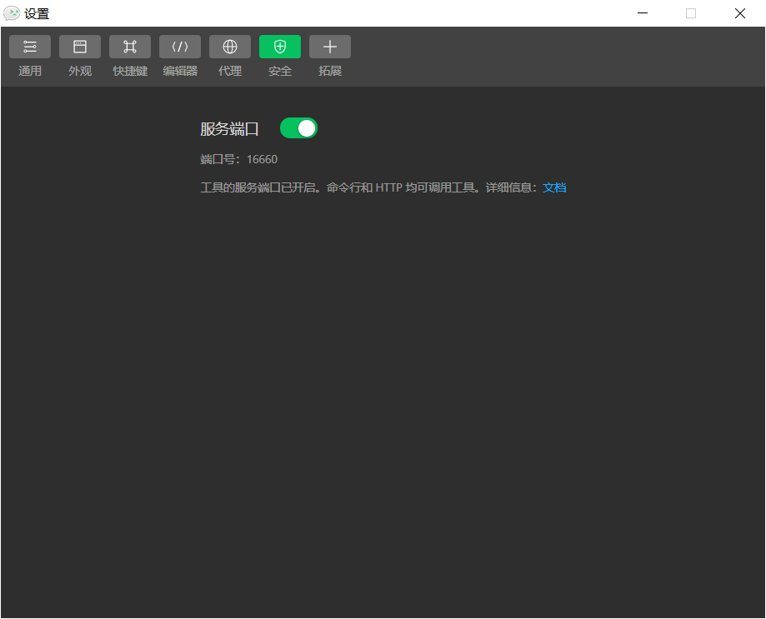Select the 外观 appearance settings icon
This screenshot has height=619, width=766.
tap(80, 54)
